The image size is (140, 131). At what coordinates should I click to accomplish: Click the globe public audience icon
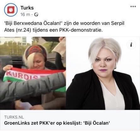pos(36,15)
